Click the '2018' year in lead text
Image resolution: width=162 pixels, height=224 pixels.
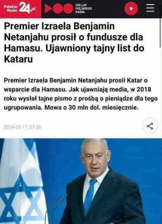tap(144, 90)
